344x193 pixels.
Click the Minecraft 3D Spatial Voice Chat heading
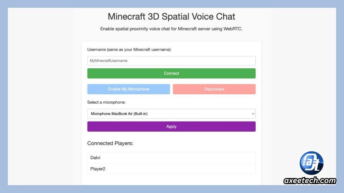point(171,16)
